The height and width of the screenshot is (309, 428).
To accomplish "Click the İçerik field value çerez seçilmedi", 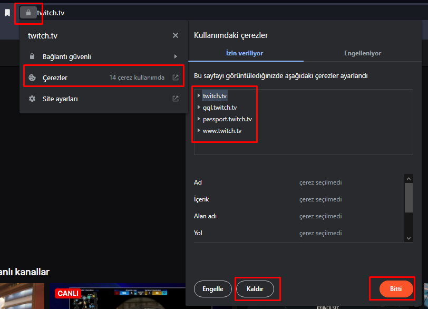I will (320, 199).
